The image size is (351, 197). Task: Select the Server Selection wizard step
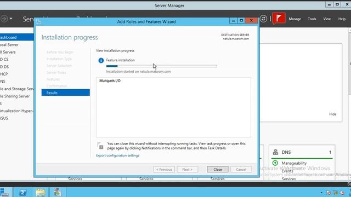pyautogui.click(x=59, y=66)
